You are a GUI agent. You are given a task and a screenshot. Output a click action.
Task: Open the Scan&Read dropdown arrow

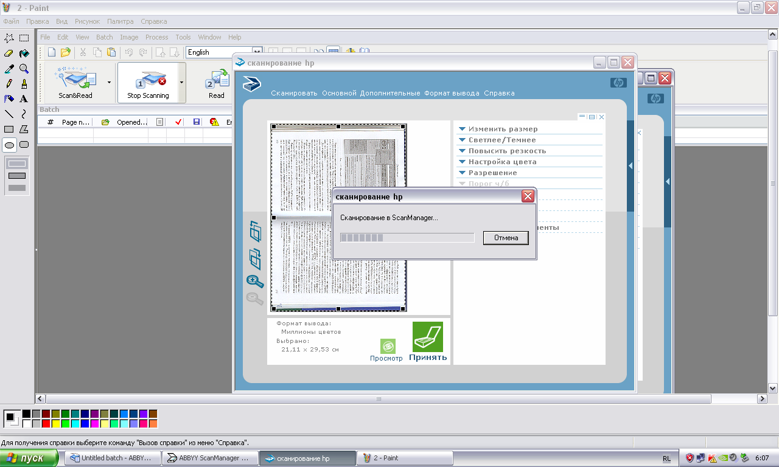(110, 82)
